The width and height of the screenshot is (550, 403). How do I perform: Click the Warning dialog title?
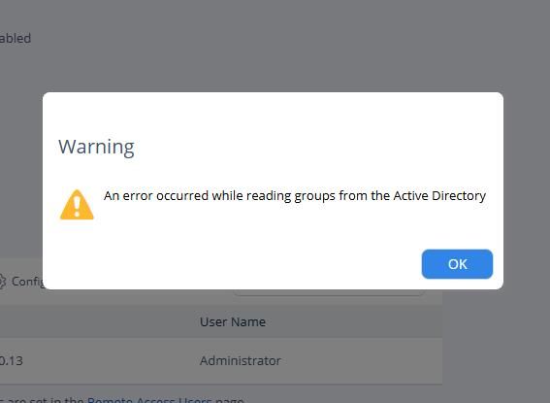click(96, 147)
